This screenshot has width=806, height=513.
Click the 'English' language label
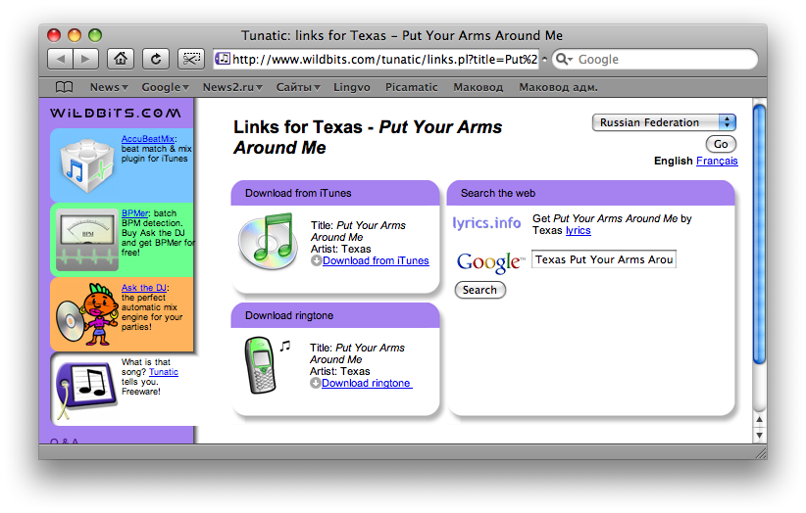(x=673, y=161)
